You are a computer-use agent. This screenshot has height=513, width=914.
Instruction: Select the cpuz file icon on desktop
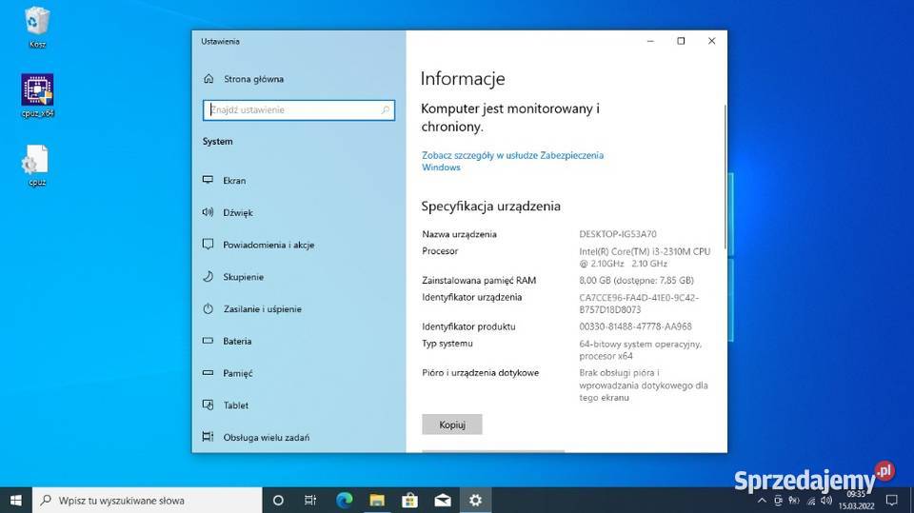(37, 165)
